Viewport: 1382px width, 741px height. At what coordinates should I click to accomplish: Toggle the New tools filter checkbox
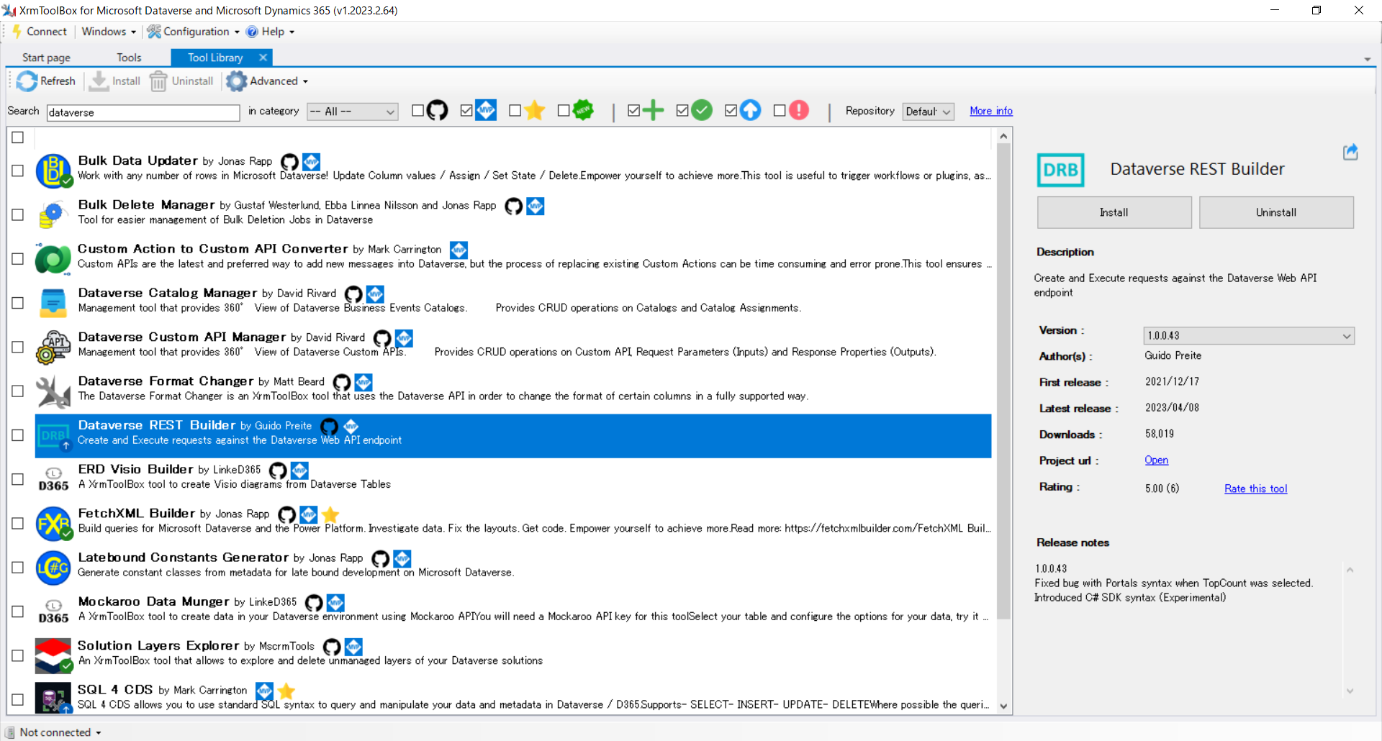coord(564,111)
